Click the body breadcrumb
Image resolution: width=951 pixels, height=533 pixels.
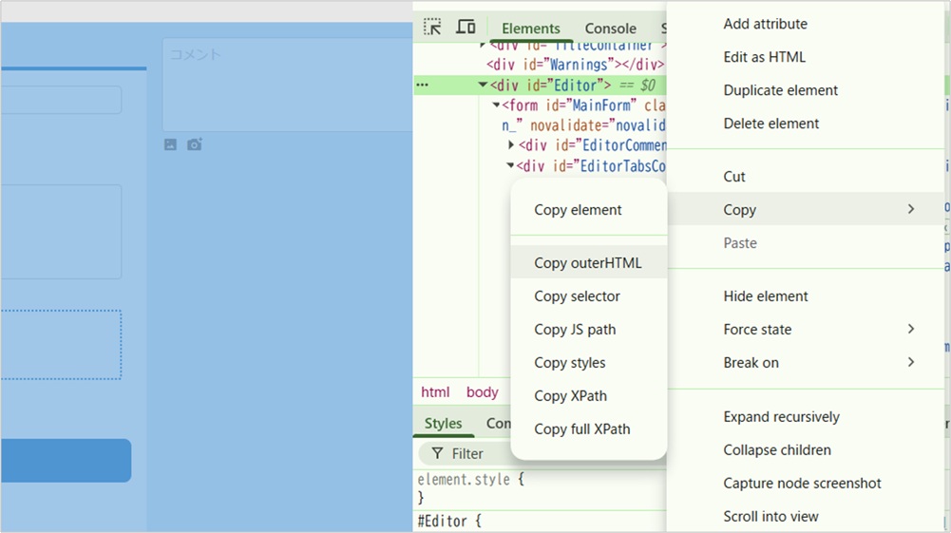point(483,392)
